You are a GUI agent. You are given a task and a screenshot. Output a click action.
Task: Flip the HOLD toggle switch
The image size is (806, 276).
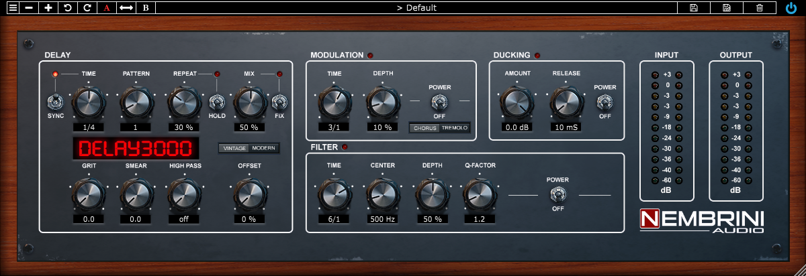216,103
